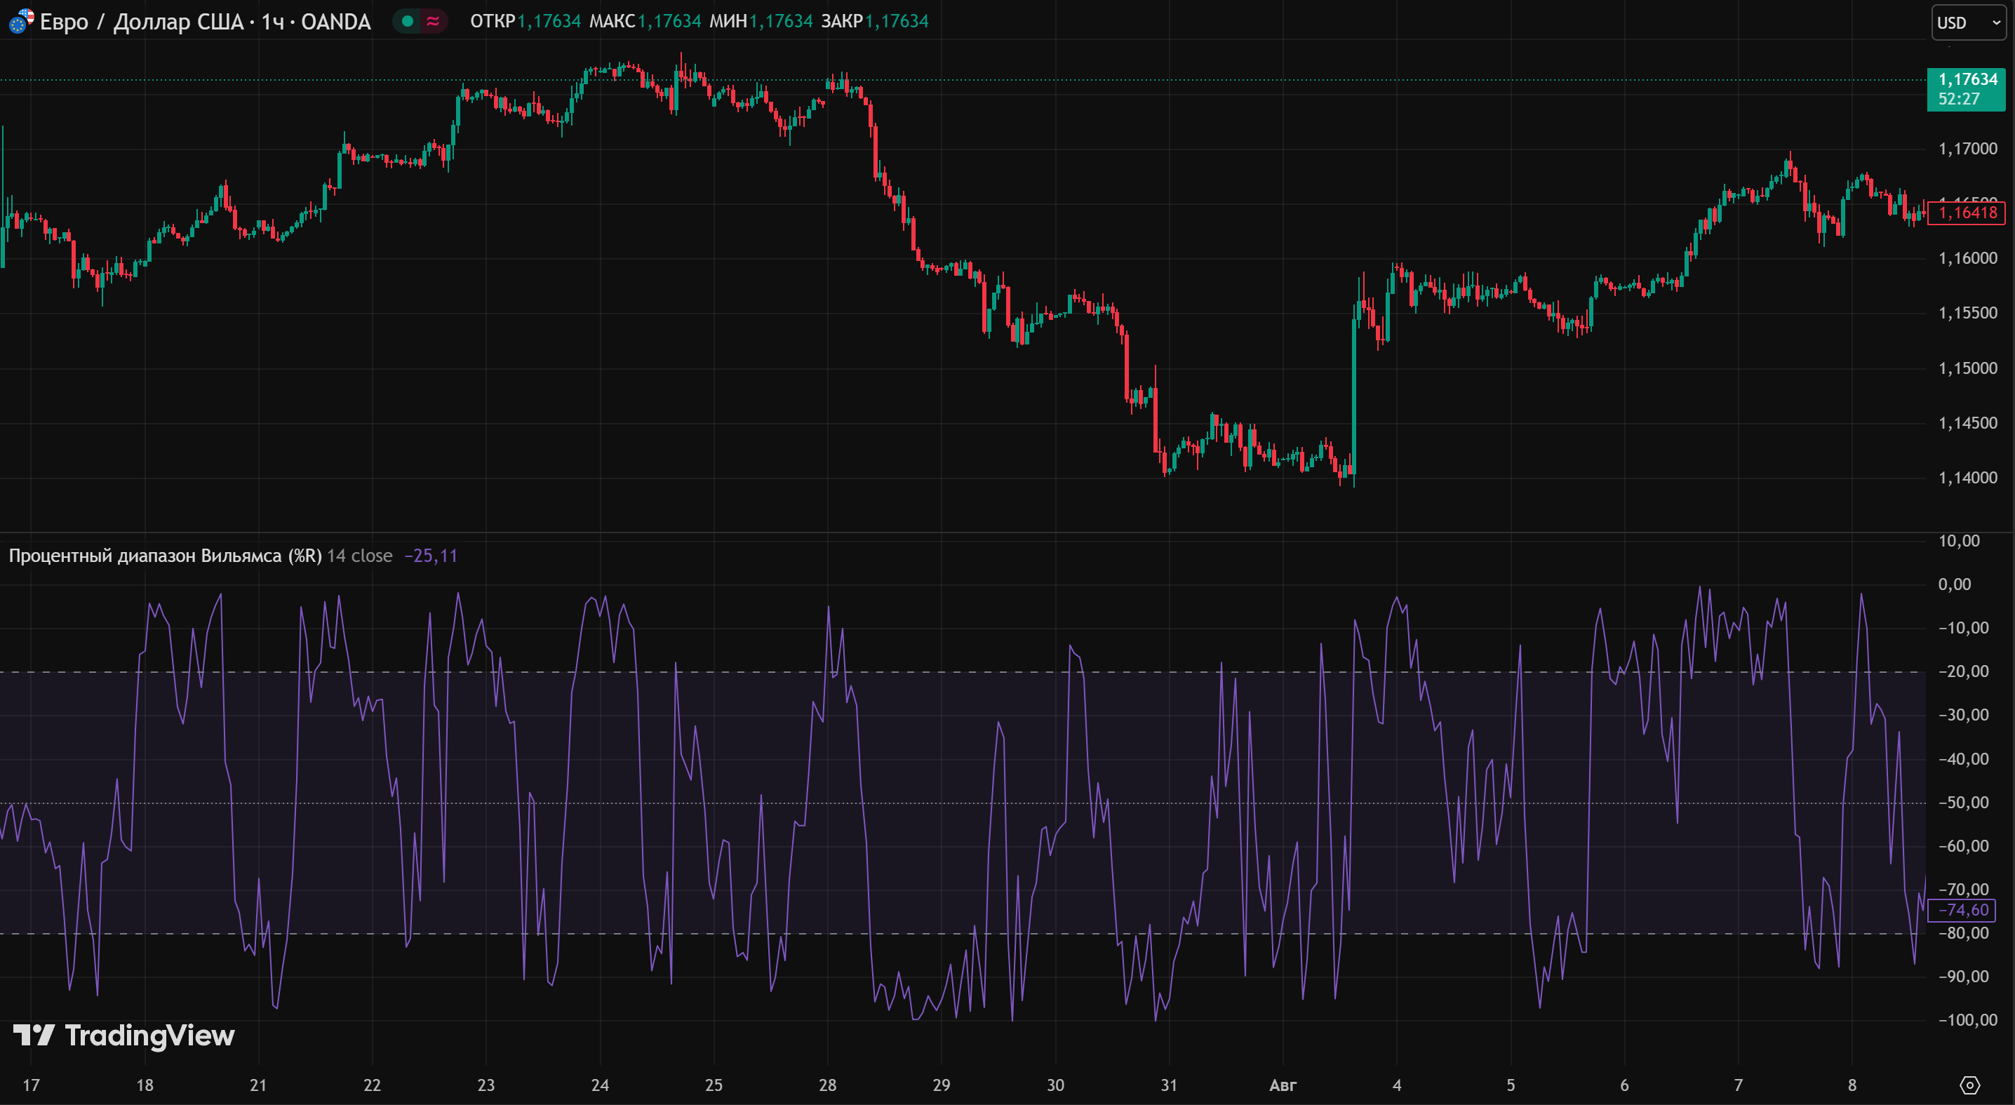Click the −50,00 level on %R scale
Screen dimensions: 2015x1105
pyautogui.click(x=1962, y=803)
